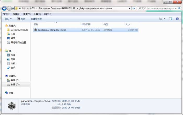Click the folder icon in address bar
183x115 pixels.
(x=16, y=8)
